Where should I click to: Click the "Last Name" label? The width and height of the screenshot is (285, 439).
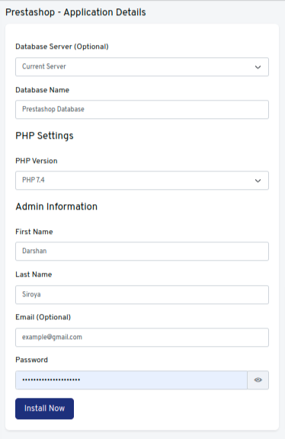coord(34,274)
